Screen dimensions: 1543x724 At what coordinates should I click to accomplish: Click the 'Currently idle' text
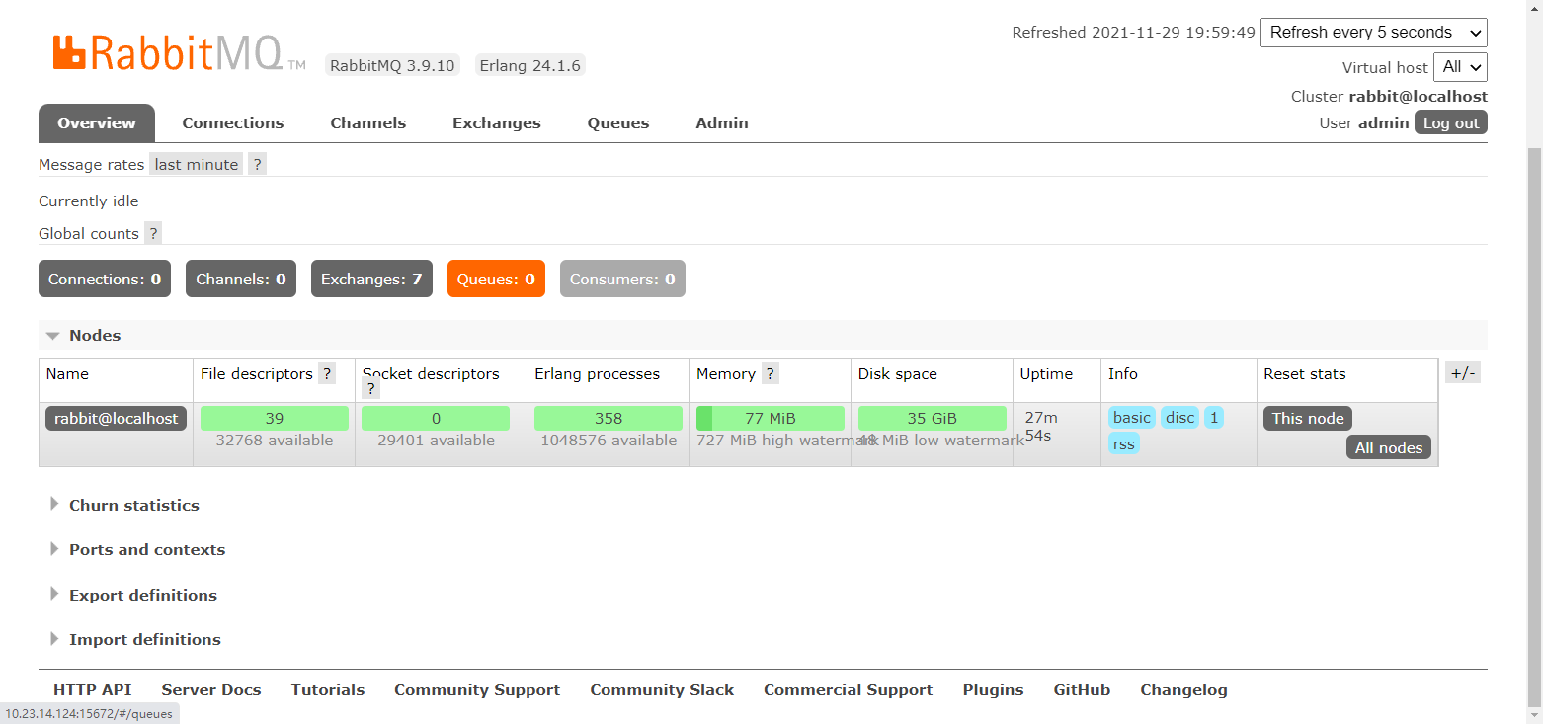pyautogui.click(x=89, y=201)
